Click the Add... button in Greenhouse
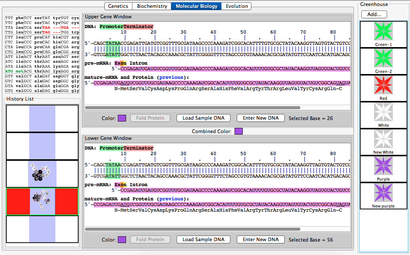 click(x=374, y=14)
